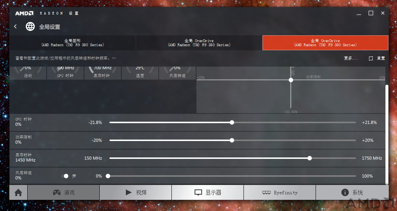Switch to the 全局图形 tab
The height and width of the screenshot is (211, 397).
coord(73,43)
